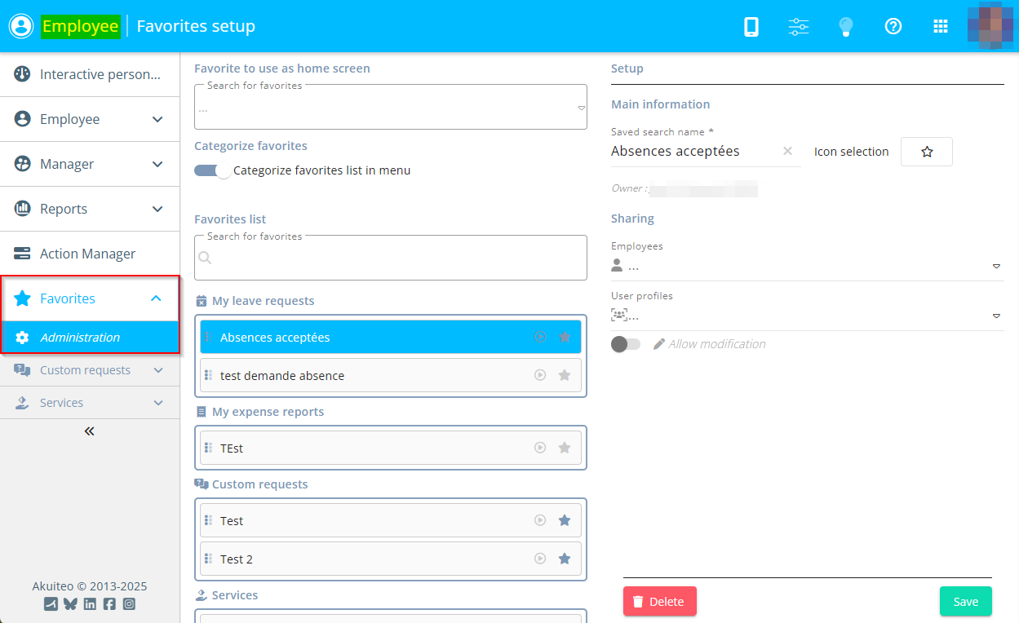Select Administration under Favorites
The width and height of the screenshot is (1019, 623).
click(80, 338)
